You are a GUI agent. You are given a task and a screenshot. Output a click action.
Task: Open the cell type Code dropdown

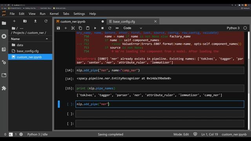pos(133,28)
